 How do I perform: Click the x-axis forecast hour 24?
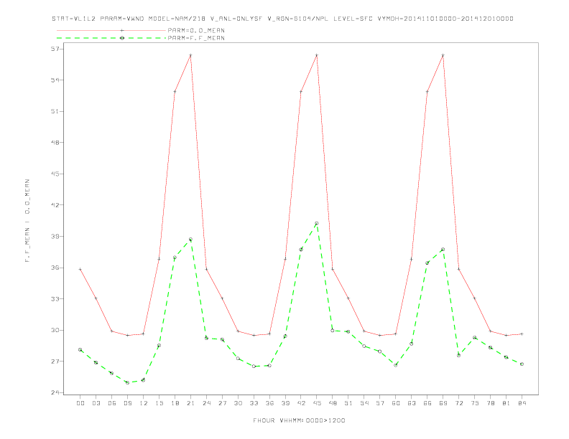tap(206, 403)
